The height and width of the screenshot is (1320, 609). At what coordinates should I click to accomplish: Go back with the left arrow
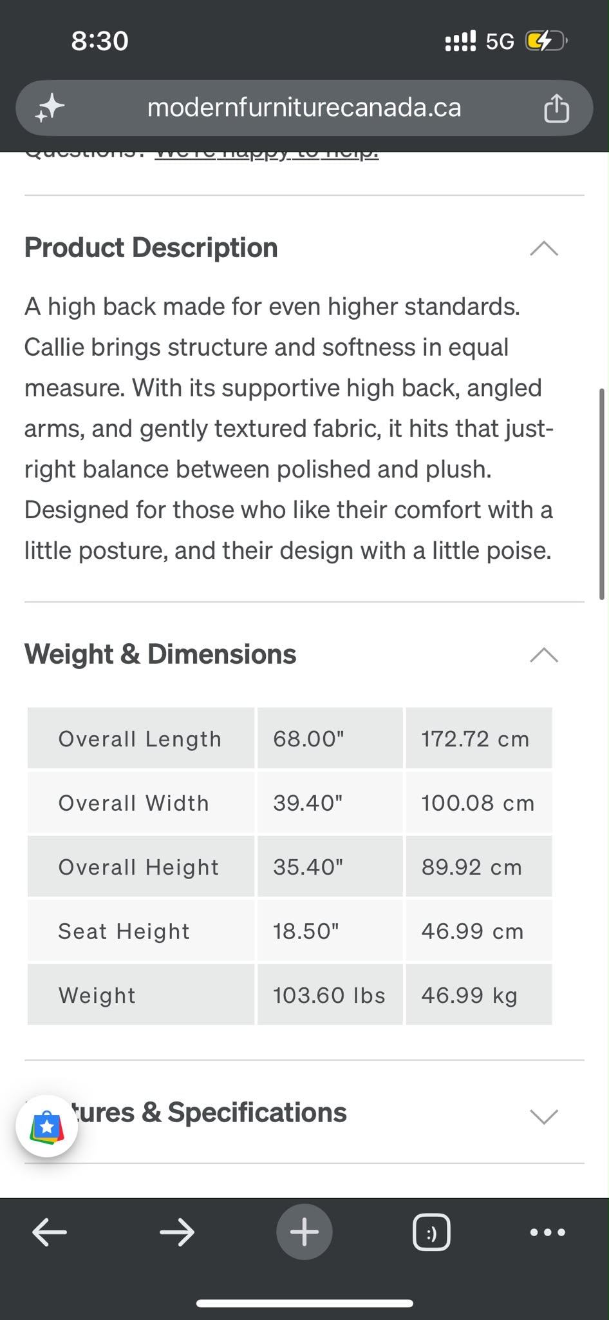(50, 1232)
